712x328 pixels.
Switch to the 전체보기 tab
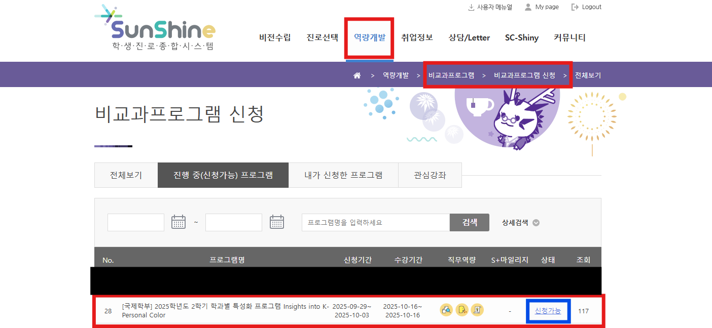point(126,175)
